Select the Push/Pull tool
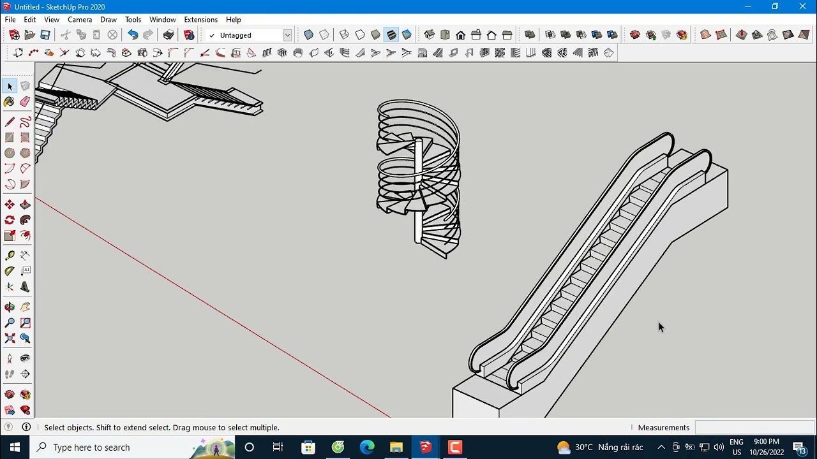The height and width of the screenshot is (459, 817). (25, 205)
